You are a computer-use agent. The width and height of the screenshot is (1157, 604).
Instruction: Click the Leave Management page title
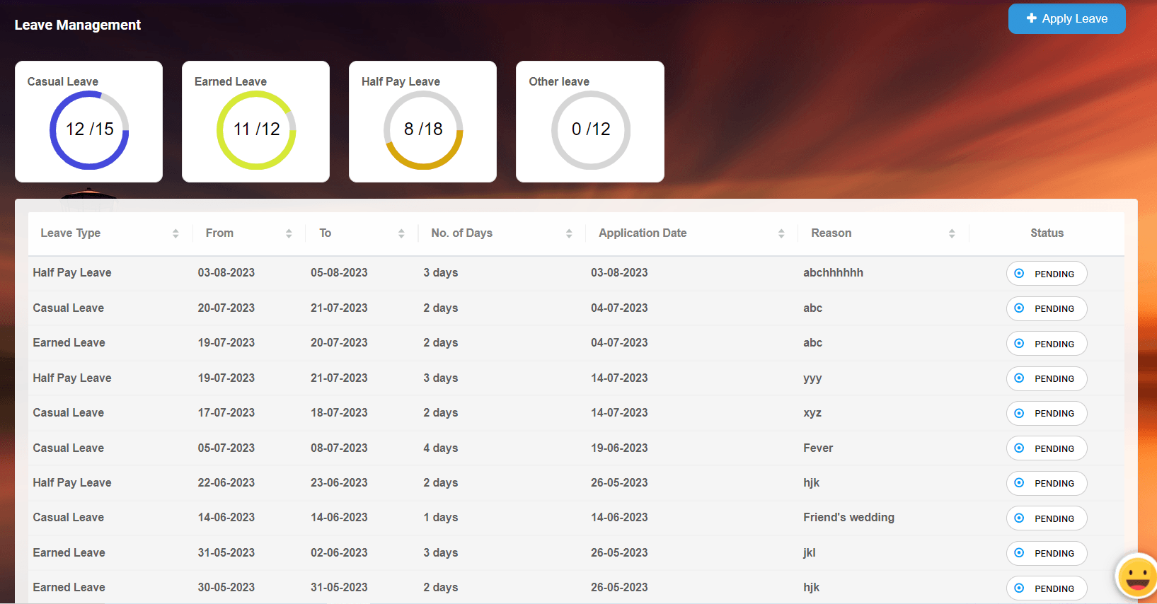78,25
